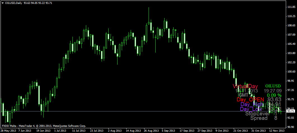Click the FXDD Malta MetaTrader 4 copyright text
The height and width of the screenshot is (133, 297).
(43, 126)
